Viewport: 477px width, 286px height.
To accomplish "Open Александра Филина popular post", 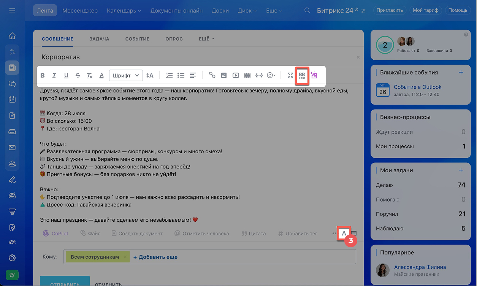I will tap(420, 267).
